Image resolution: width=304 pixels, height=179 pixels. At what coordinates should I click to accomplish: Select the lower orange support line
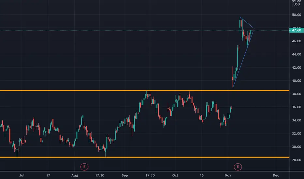pos(144,157)
